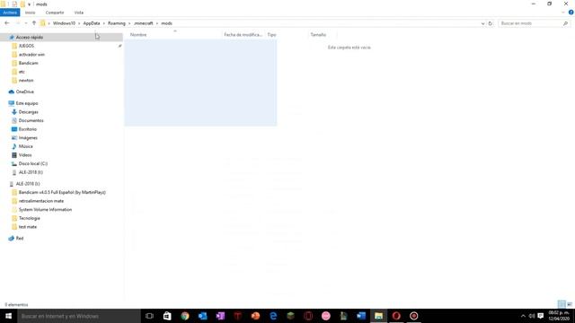Open OneNote from the taskbar
Image resolution: width=575 pixels, height=323 pixels.
pos(220,316)
